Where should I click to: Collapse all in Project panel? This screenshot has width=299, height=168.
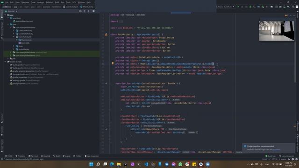[88, 11]
